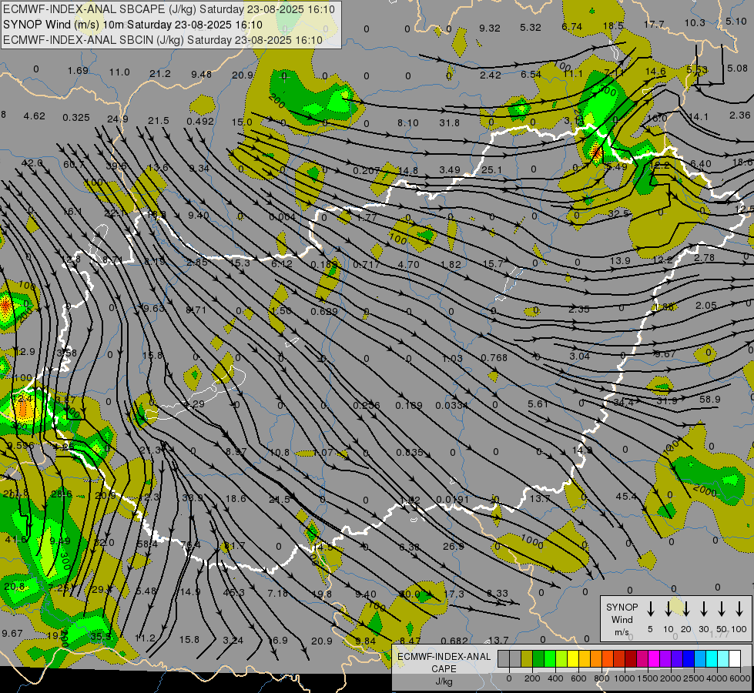This screenshot has height=693, width=754.
Task: Click the wind arrow above 50 m/s
Action: [x=722, y=609]
